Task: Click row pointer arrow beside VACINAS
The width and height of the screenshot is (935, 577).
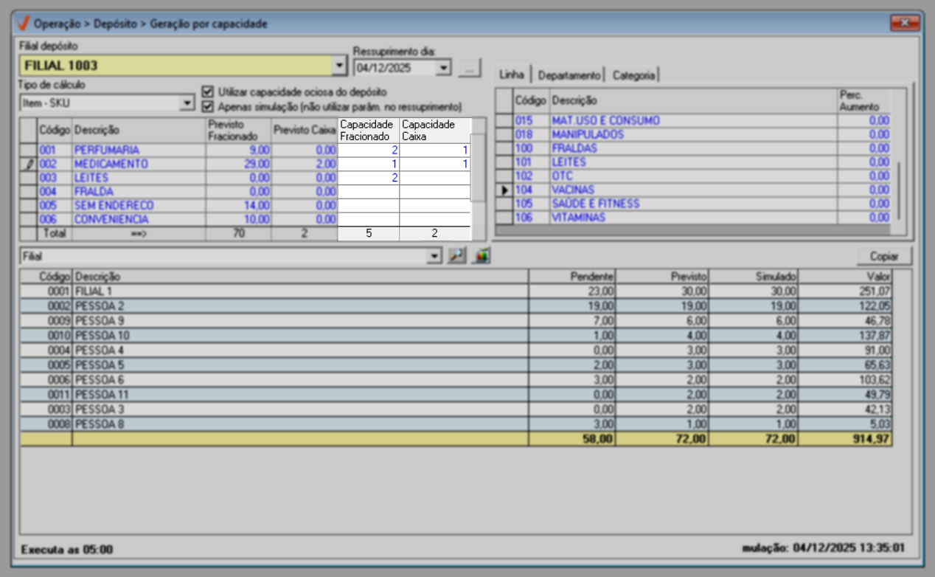Action: (504, 190)
